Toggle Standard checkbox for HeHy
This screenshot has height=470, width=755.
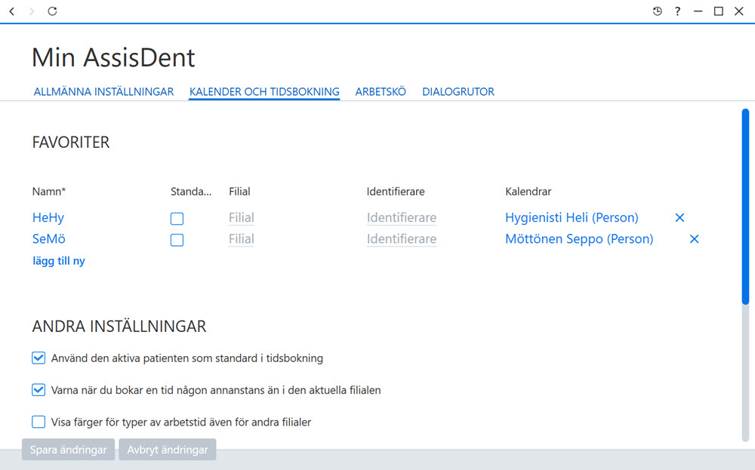click(x=177, y=219)
